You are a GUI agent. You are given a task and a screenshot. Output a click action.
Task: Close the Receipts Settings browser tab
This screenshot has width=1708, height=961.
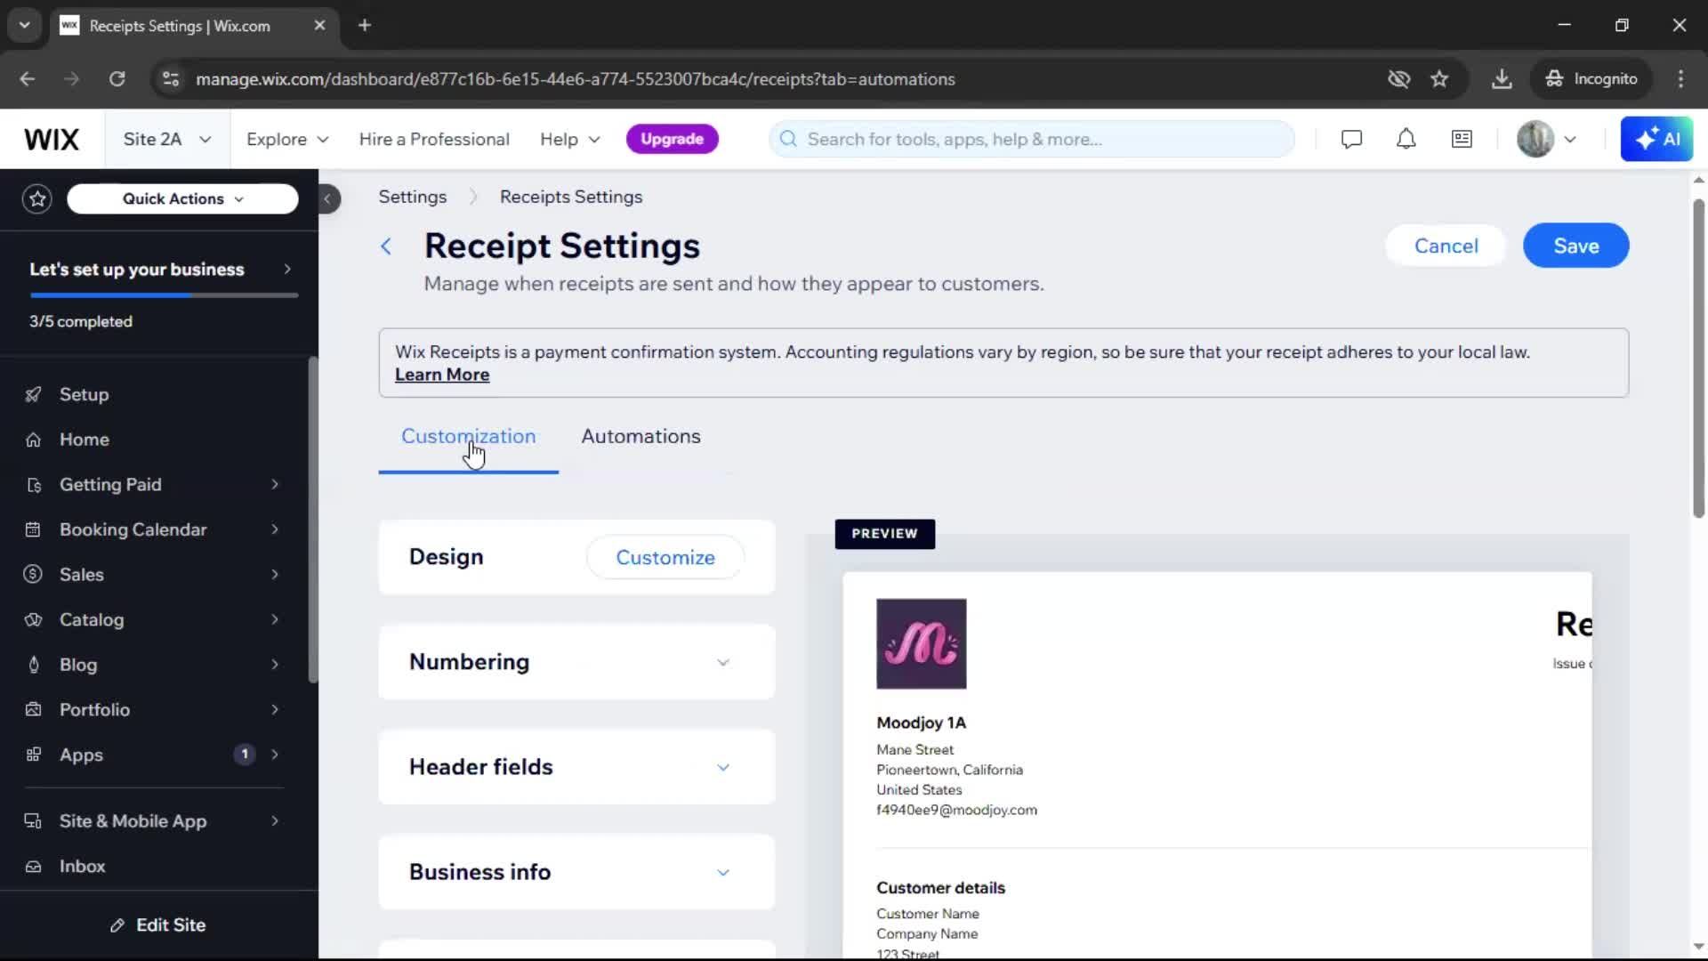319,25
